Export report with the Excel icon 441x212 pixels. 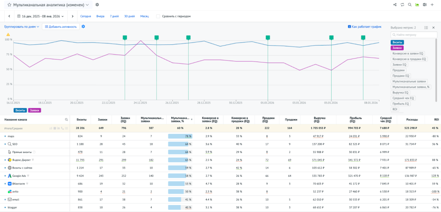click(x=424, y=5)
